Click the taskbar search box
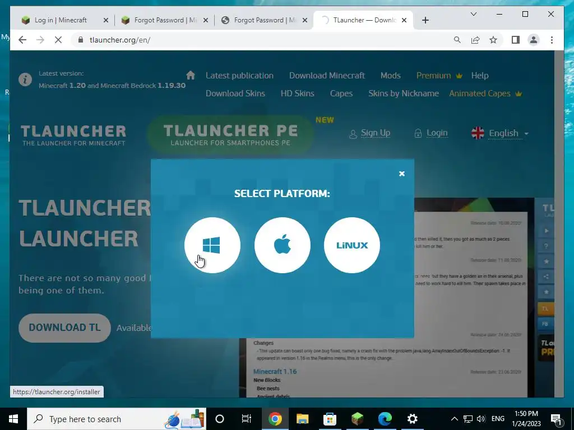Image resolution: width=574 pixels, height=430 pixels. click(117, 419)
